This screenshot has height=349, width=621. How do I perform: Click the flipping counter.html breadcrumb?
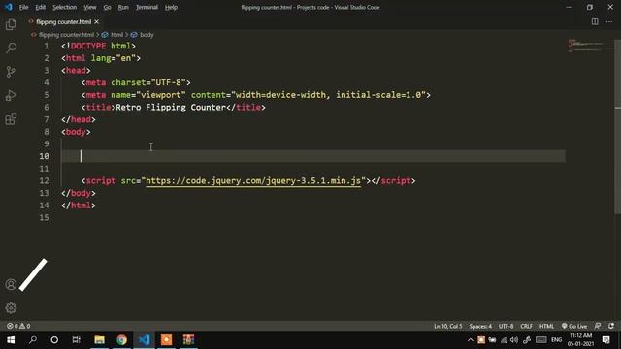[66, 35]
